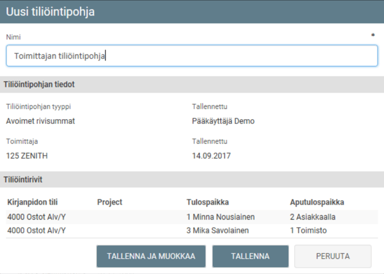The width and height of the screenshot is (384, 274).
Task: Click 4000 Ostot Alv/Y in the second row
Action: click(37, 230)
